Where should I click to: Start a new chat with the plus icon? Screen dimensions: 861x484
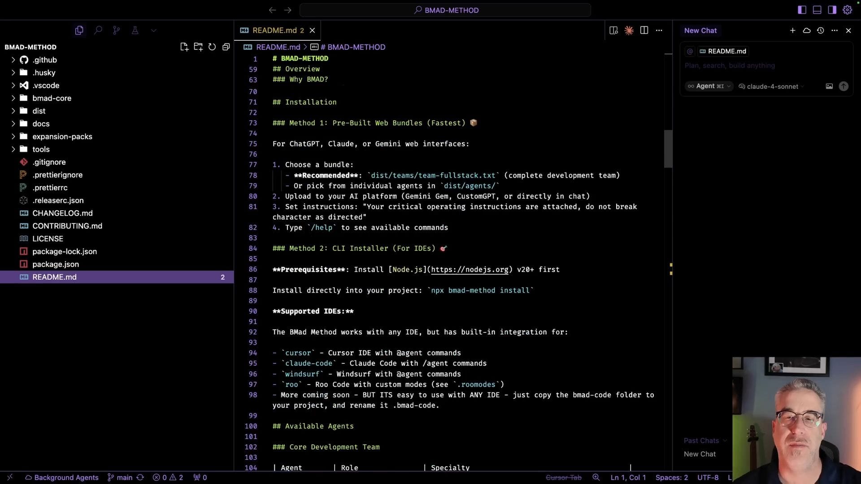(792, 30)
